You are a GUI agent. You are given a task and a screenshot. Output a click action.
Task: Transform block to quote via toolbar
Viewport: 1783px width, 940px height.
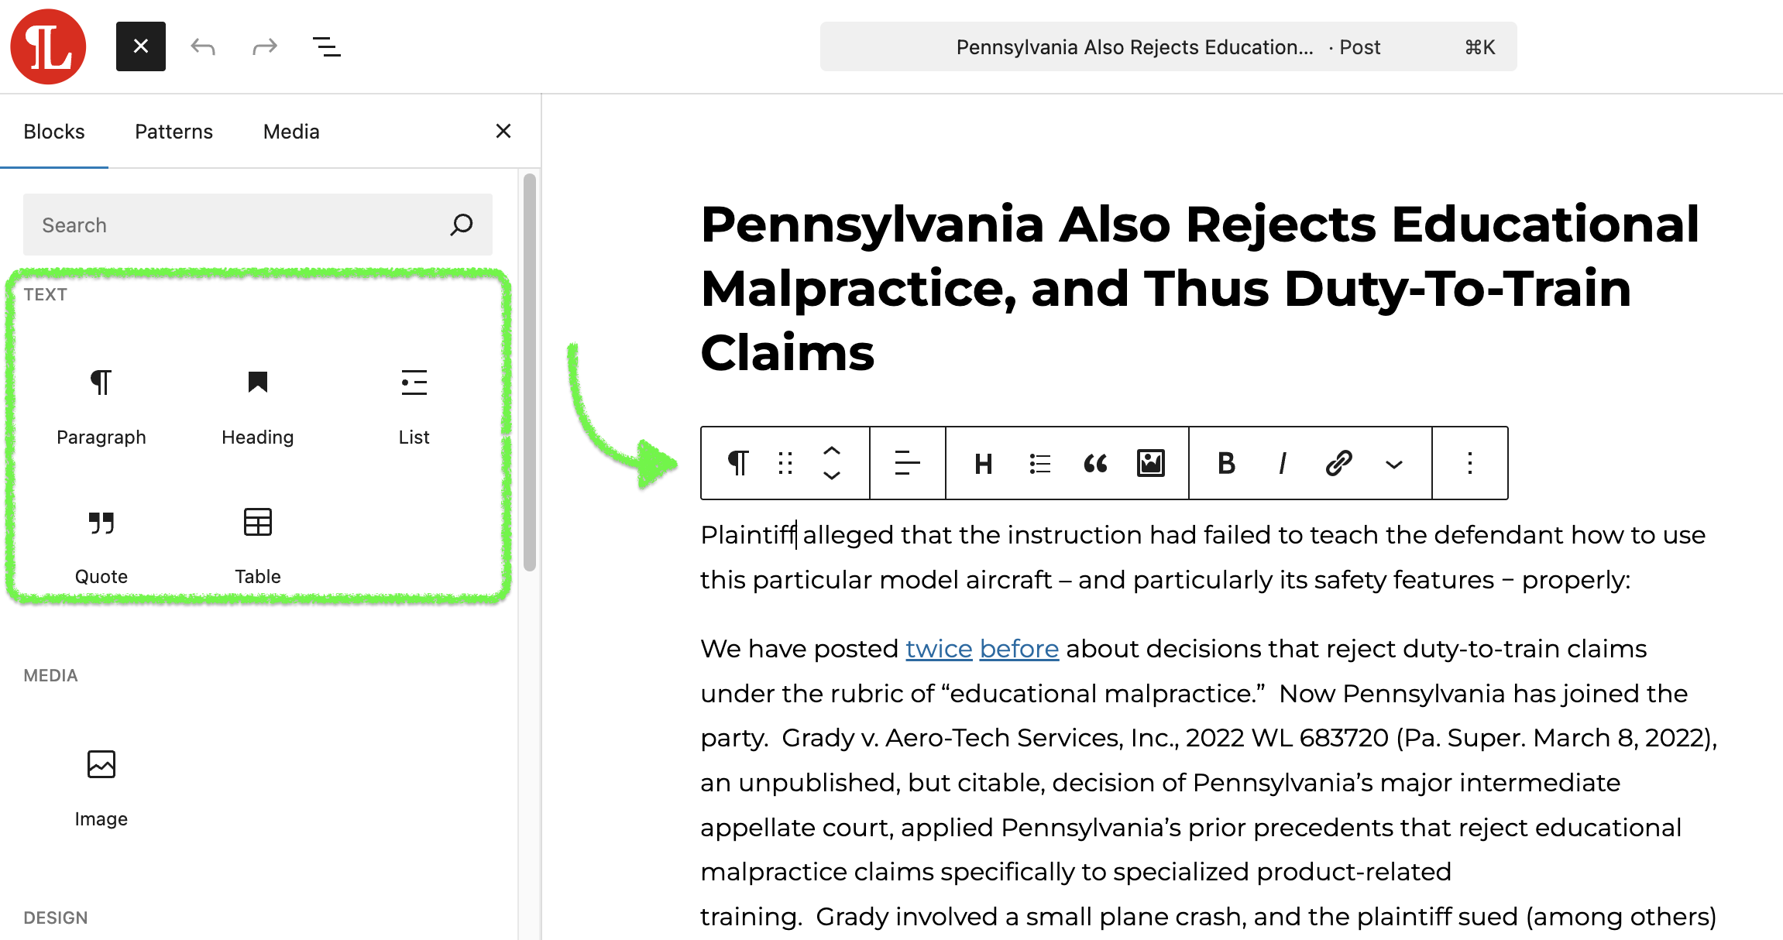[1095, 463]
